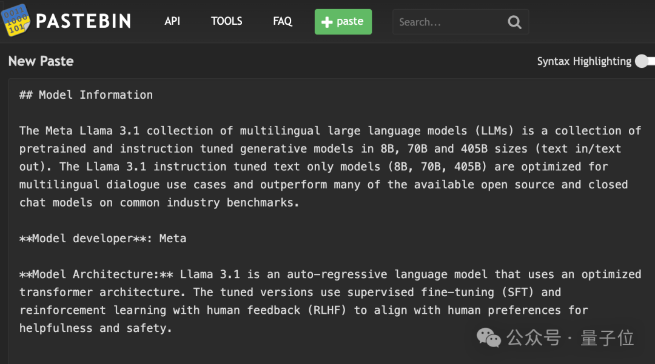Click the PASTEBIN wordmark
The image size is (655, 364).
click(x=84, y=21)
